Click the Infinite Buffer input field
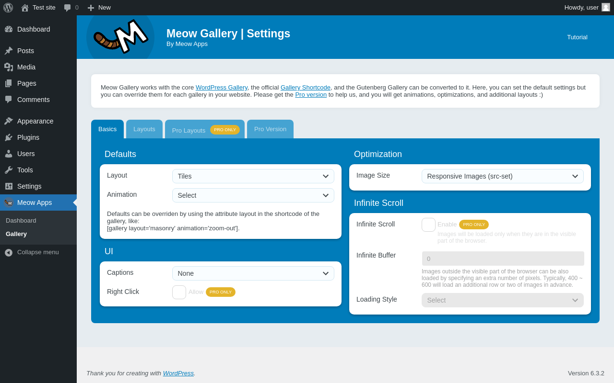This screenshot has height=383, width=614. (x=503, y=259)
